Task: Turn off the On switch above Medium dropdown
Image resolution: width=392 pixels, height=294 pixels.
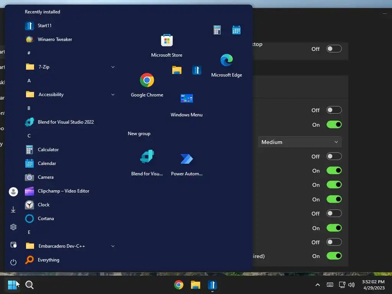Action: (334, 124)
